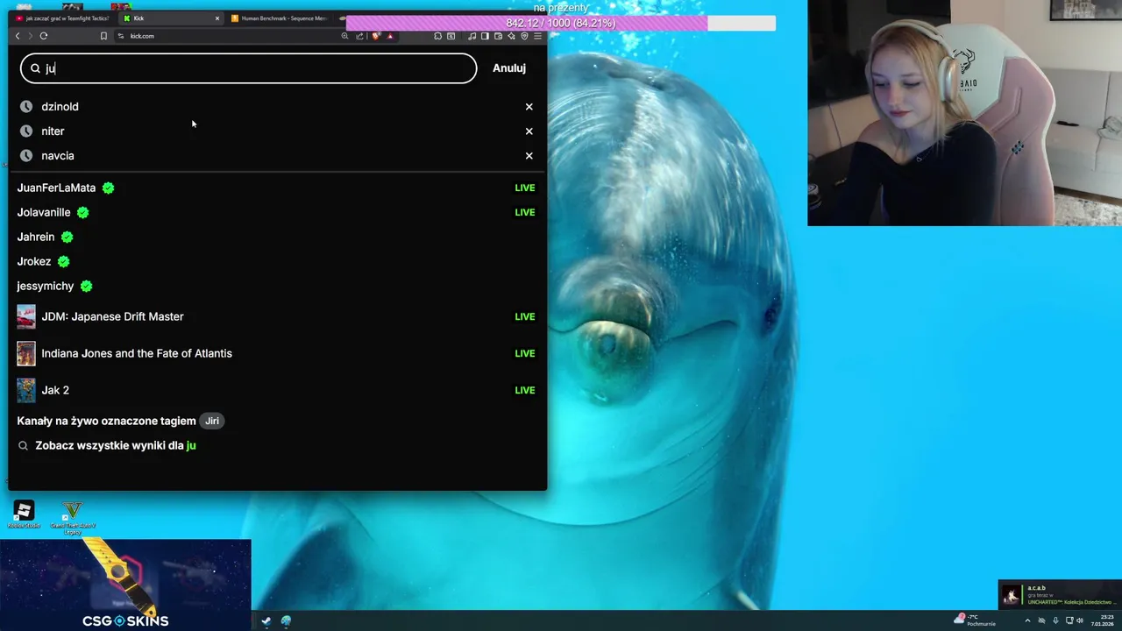This screenshot has width=1122, height=631.
Task: Show hidden system tray icons chevron
Action: coord(1027,620)
